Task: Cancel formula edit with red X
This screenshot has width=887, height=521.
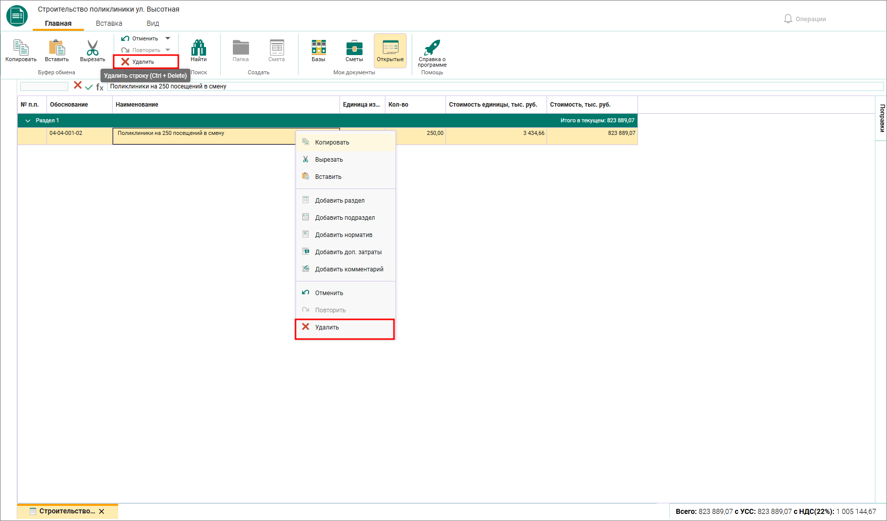Action: pos(78,85)
